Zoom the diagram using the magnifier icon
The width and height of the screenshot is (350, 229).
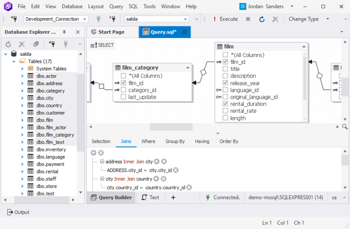pos(345,126)
